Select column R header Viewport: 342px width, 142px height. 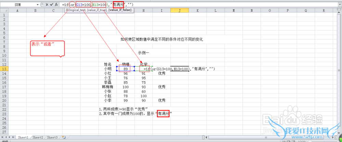[x=324, y=10]
